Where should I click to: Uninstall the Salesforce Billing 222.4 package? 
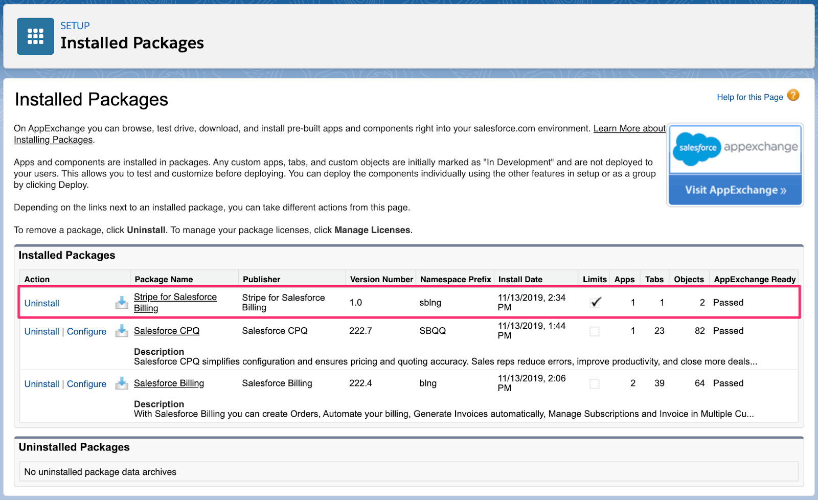(42, 384)
